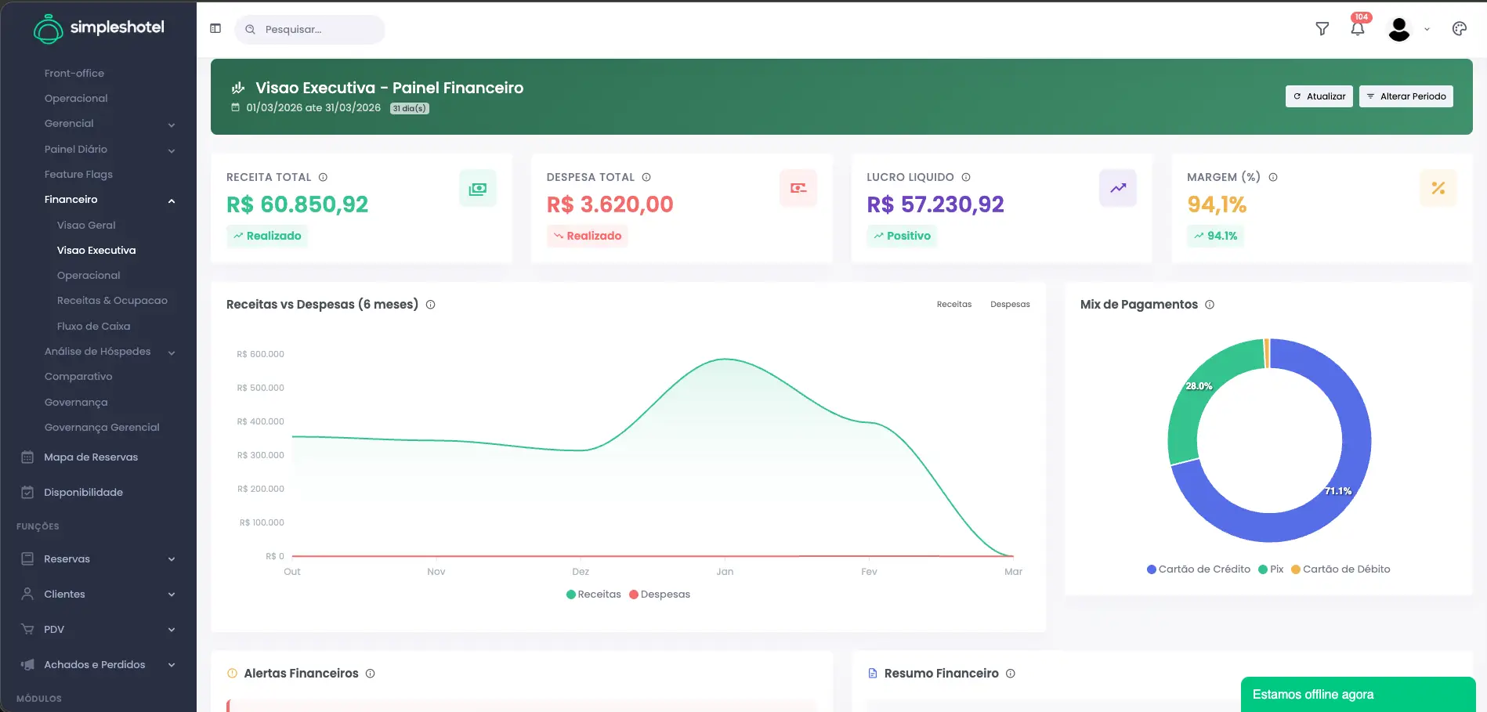Open the user avatar dropdown
Viewport: 1487px width, 712px height.
1408,29
